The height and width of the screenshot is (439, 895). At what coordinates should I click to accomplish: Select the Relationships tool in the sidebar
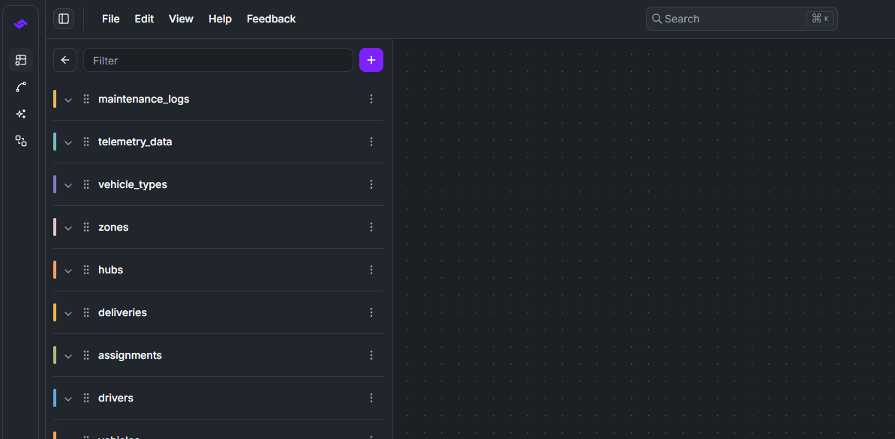point(20,87)
